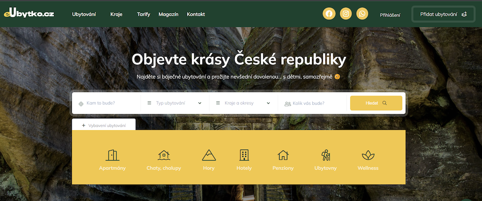This screenshot has width=482, height=201.
Task: Choose the Ubytovny hiker icon
Action: 325,155
